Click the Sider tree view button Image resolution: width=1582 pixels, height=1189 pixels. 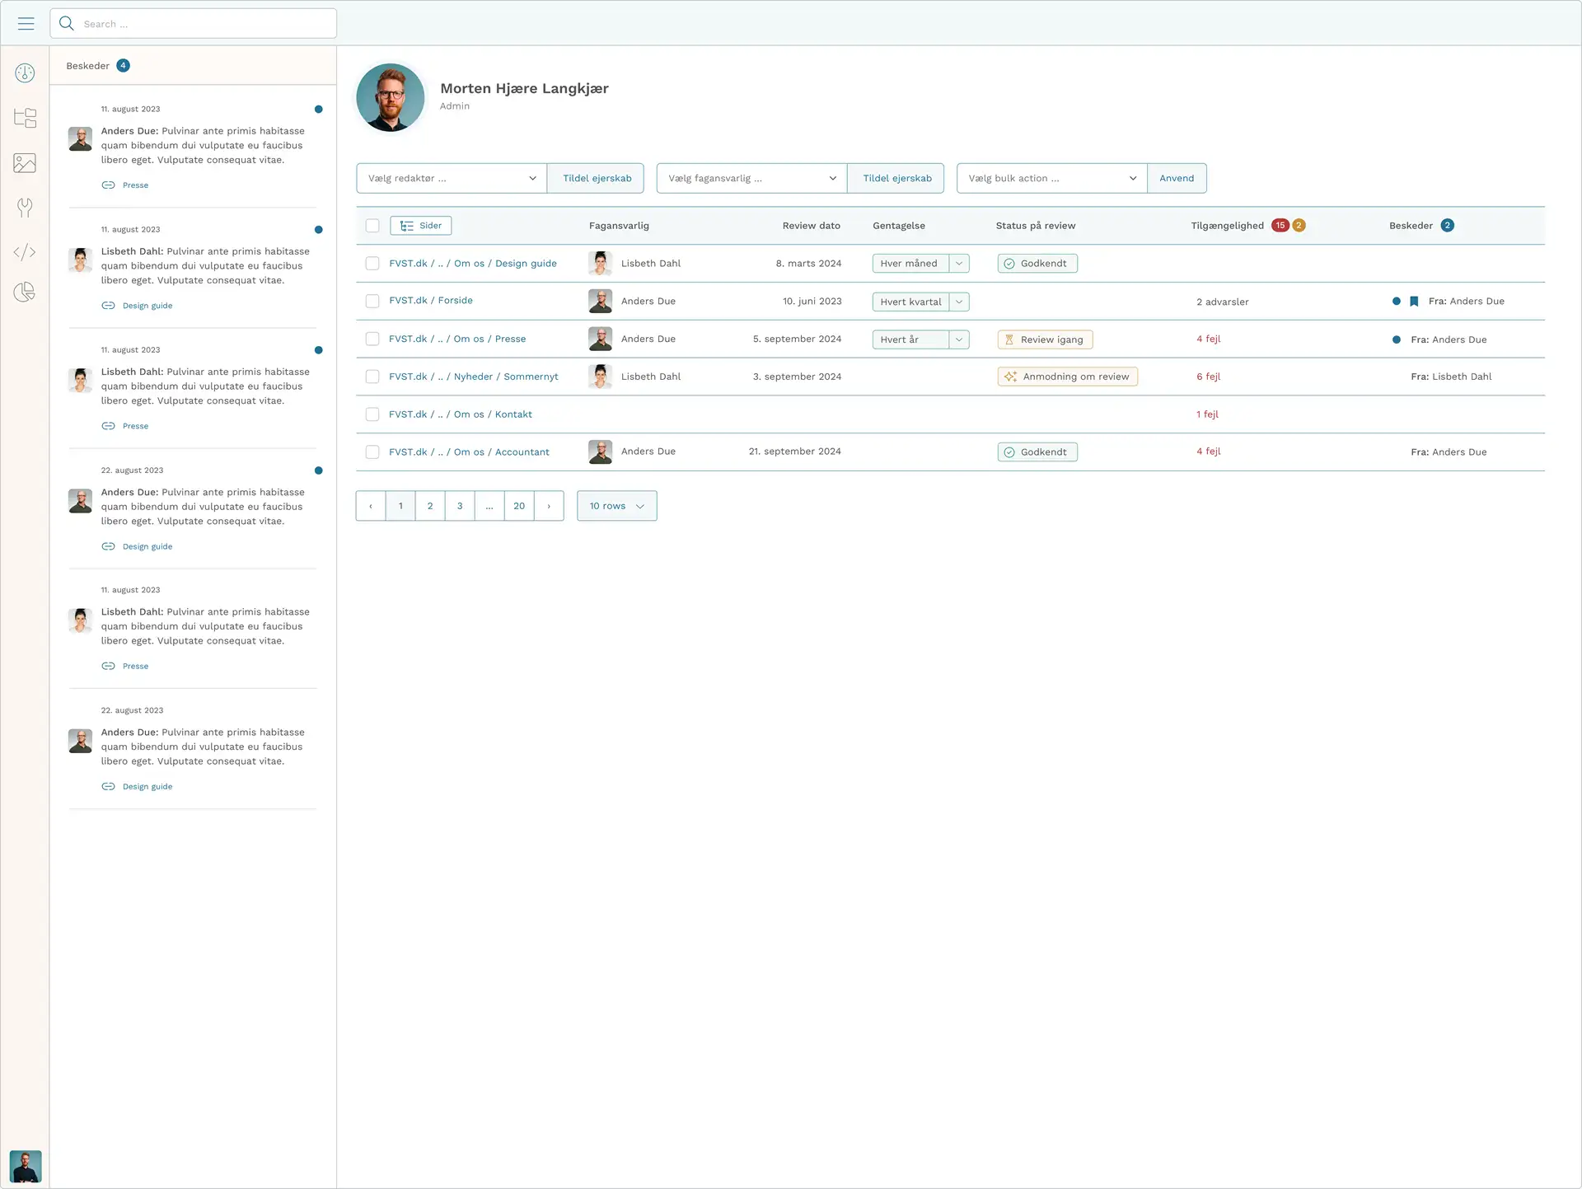pyautogui.click(x=421, y=226)
